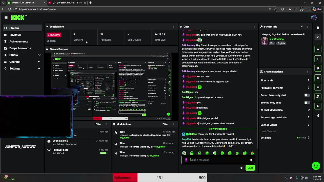Click the browser address bar URL
Image resolution: width=324 pixels, height=182 pixels.
pyautogui.click(x=37, y=9)
